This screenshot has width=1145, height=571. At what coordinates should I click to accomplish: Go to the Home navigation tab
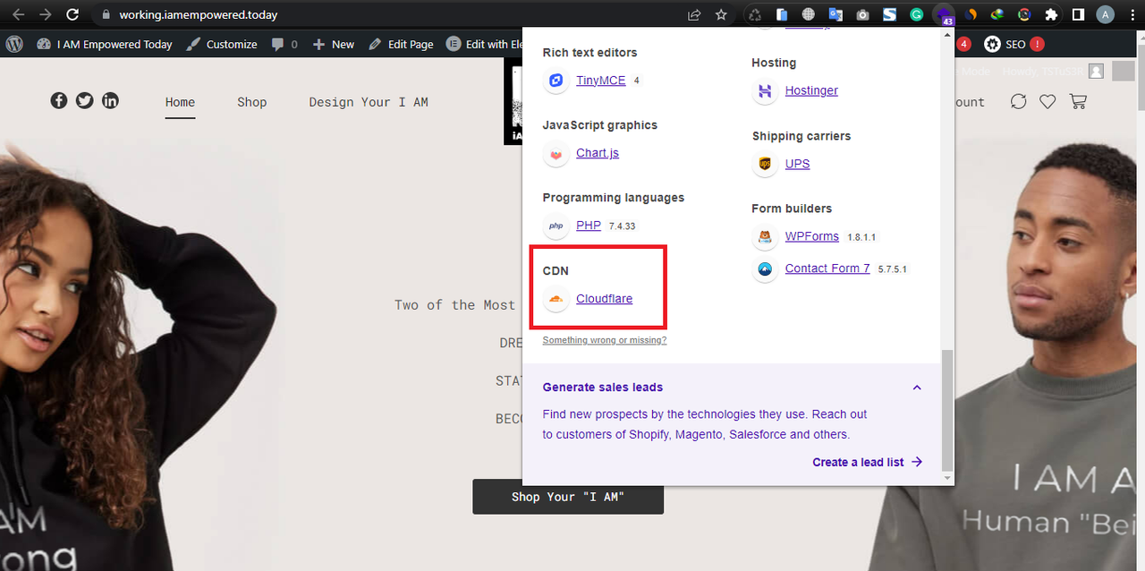pos(180,102)
